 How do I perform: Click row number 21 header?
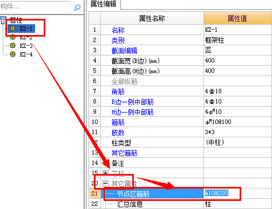point(95,193)
